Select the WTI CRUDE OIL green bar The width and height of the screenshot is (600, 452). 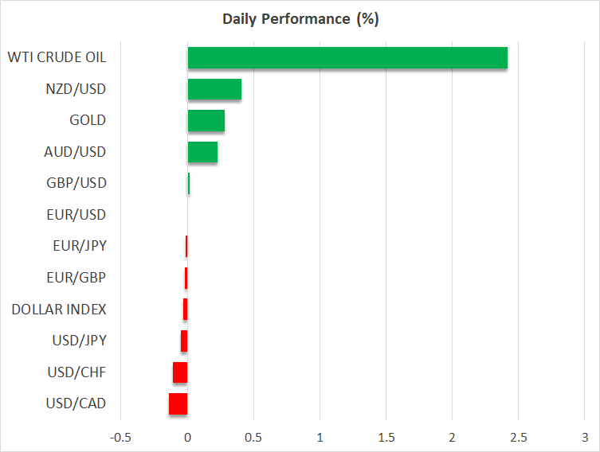pyautogui.click(x=347, y=57)
